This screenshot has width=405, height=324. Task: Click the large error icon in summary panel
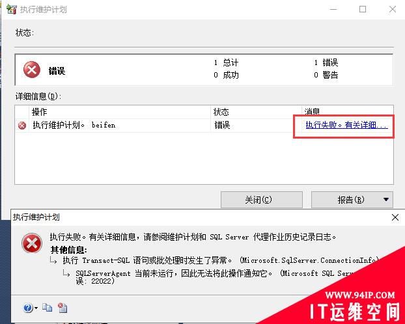click(x=32, y=70)
